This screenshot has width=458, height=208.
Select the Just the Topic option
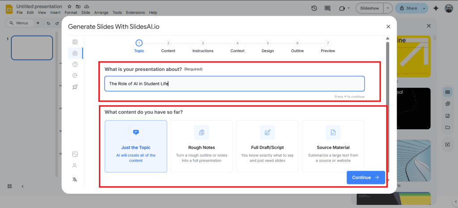tap(136, 147)
